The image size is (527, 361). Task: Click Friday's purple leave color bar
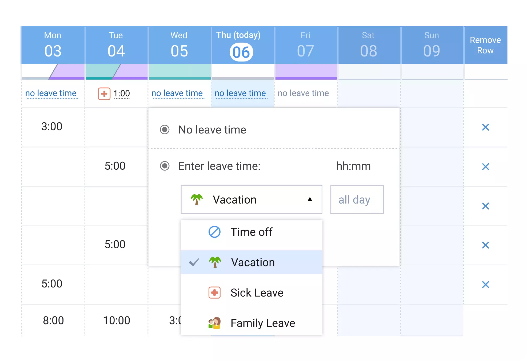tap(306, 72)
